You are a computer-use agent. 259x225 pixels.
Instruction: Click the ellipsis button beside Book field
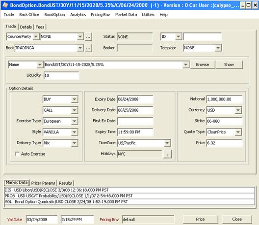(x=88, y=48)
